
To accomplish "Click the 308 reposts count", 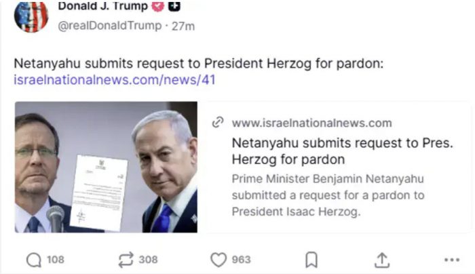I will 148,260.
